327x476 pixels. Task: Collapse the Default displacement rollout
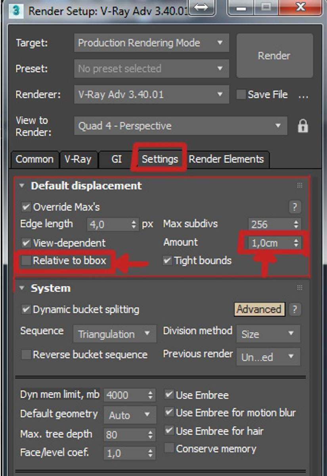coord(22,186)
